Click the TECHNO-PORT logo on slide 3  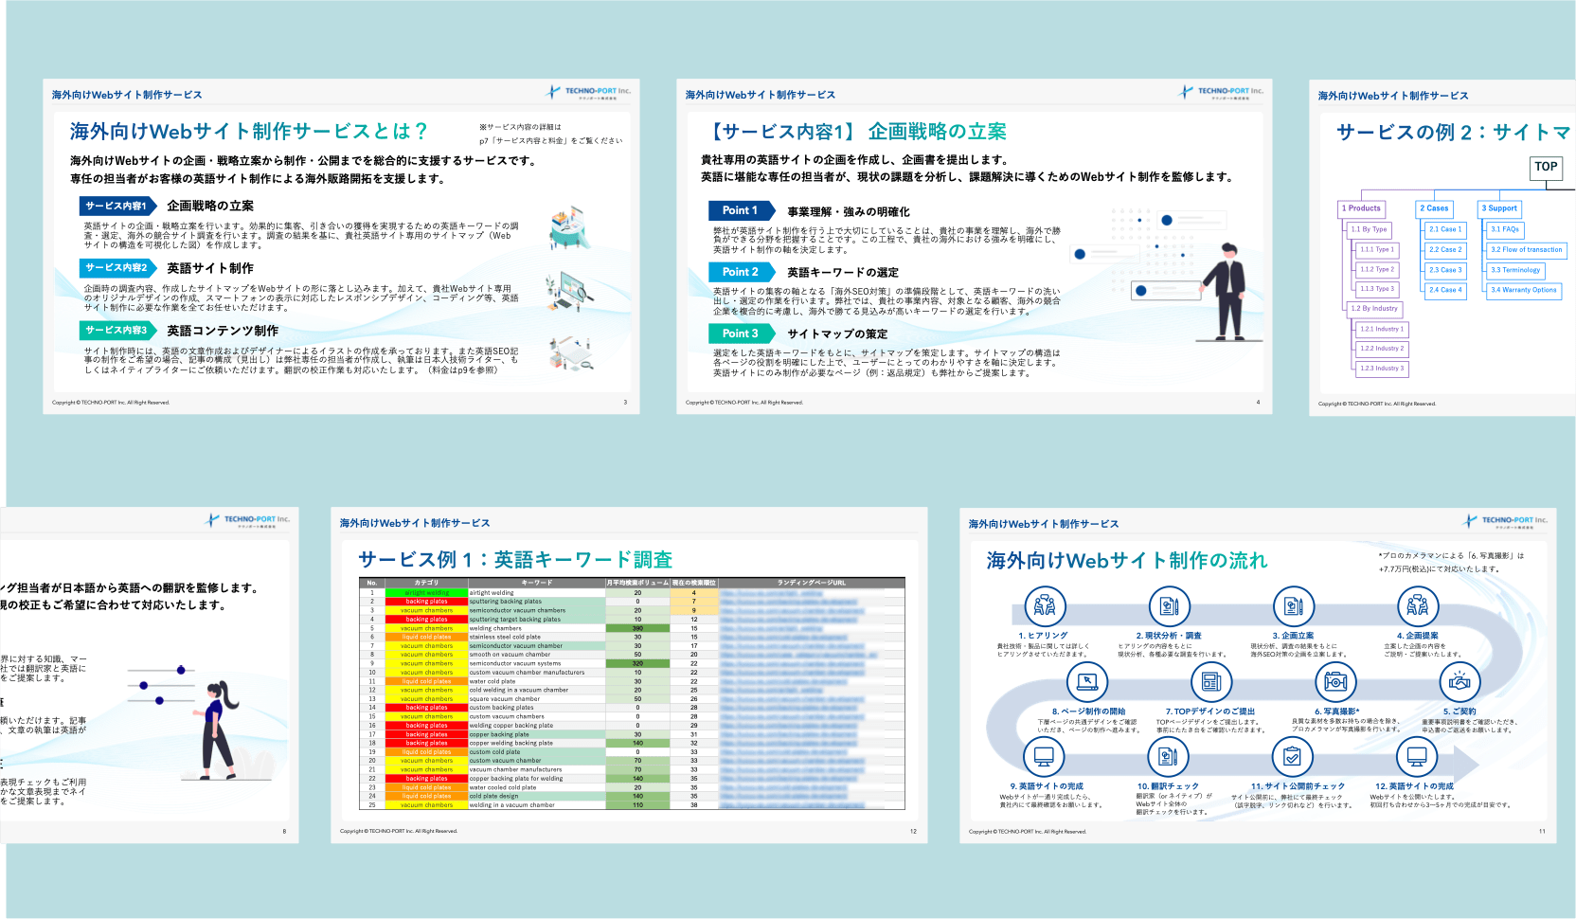[x=588, y=92]
